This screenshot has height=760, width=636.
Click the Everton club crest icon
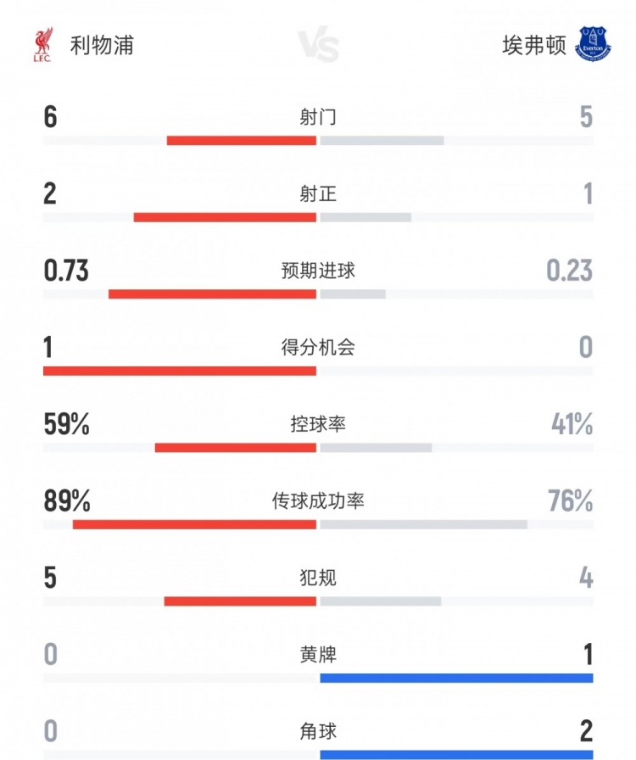click(x=593, y=43)
